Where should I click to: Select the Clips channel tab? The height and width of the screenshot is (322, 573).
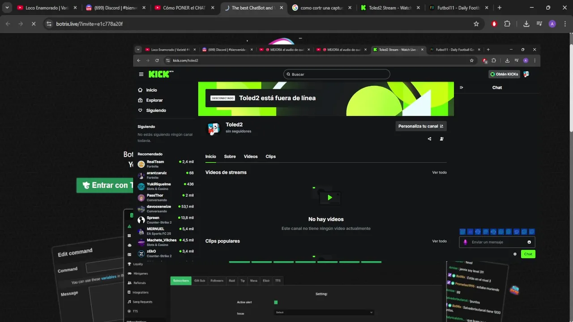pos(270,157)
